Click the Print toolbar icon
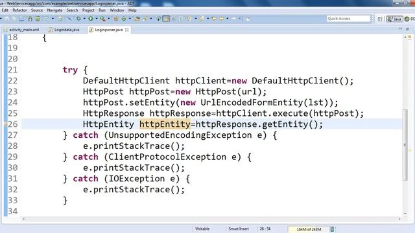Image resolution: width=415 pixels, height=233 pixels. pyautogui.click(x=21, y=19)
